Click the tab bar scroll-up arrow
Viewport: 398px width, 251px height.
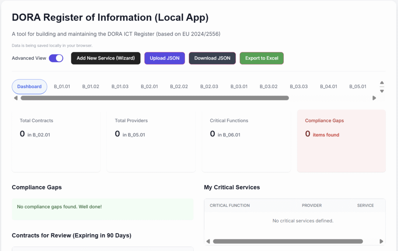(382, 83)
